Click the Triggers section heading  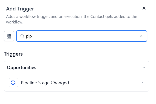13,54
